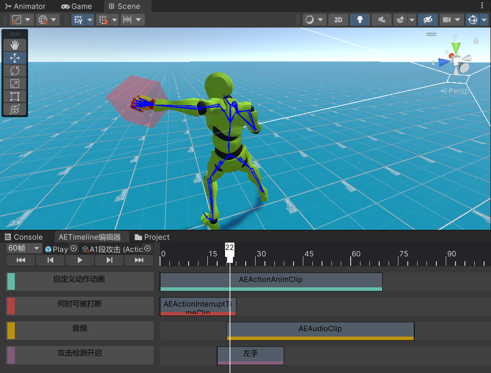Select the Hand view tool
Image resolution: width=491 pixels, height=373 pixels.
15,45
